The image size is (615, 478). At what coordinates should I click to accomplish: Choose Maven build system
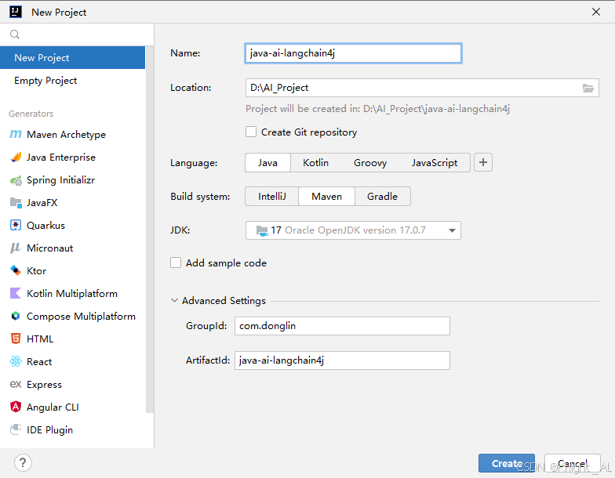click(x=326, y=196)
